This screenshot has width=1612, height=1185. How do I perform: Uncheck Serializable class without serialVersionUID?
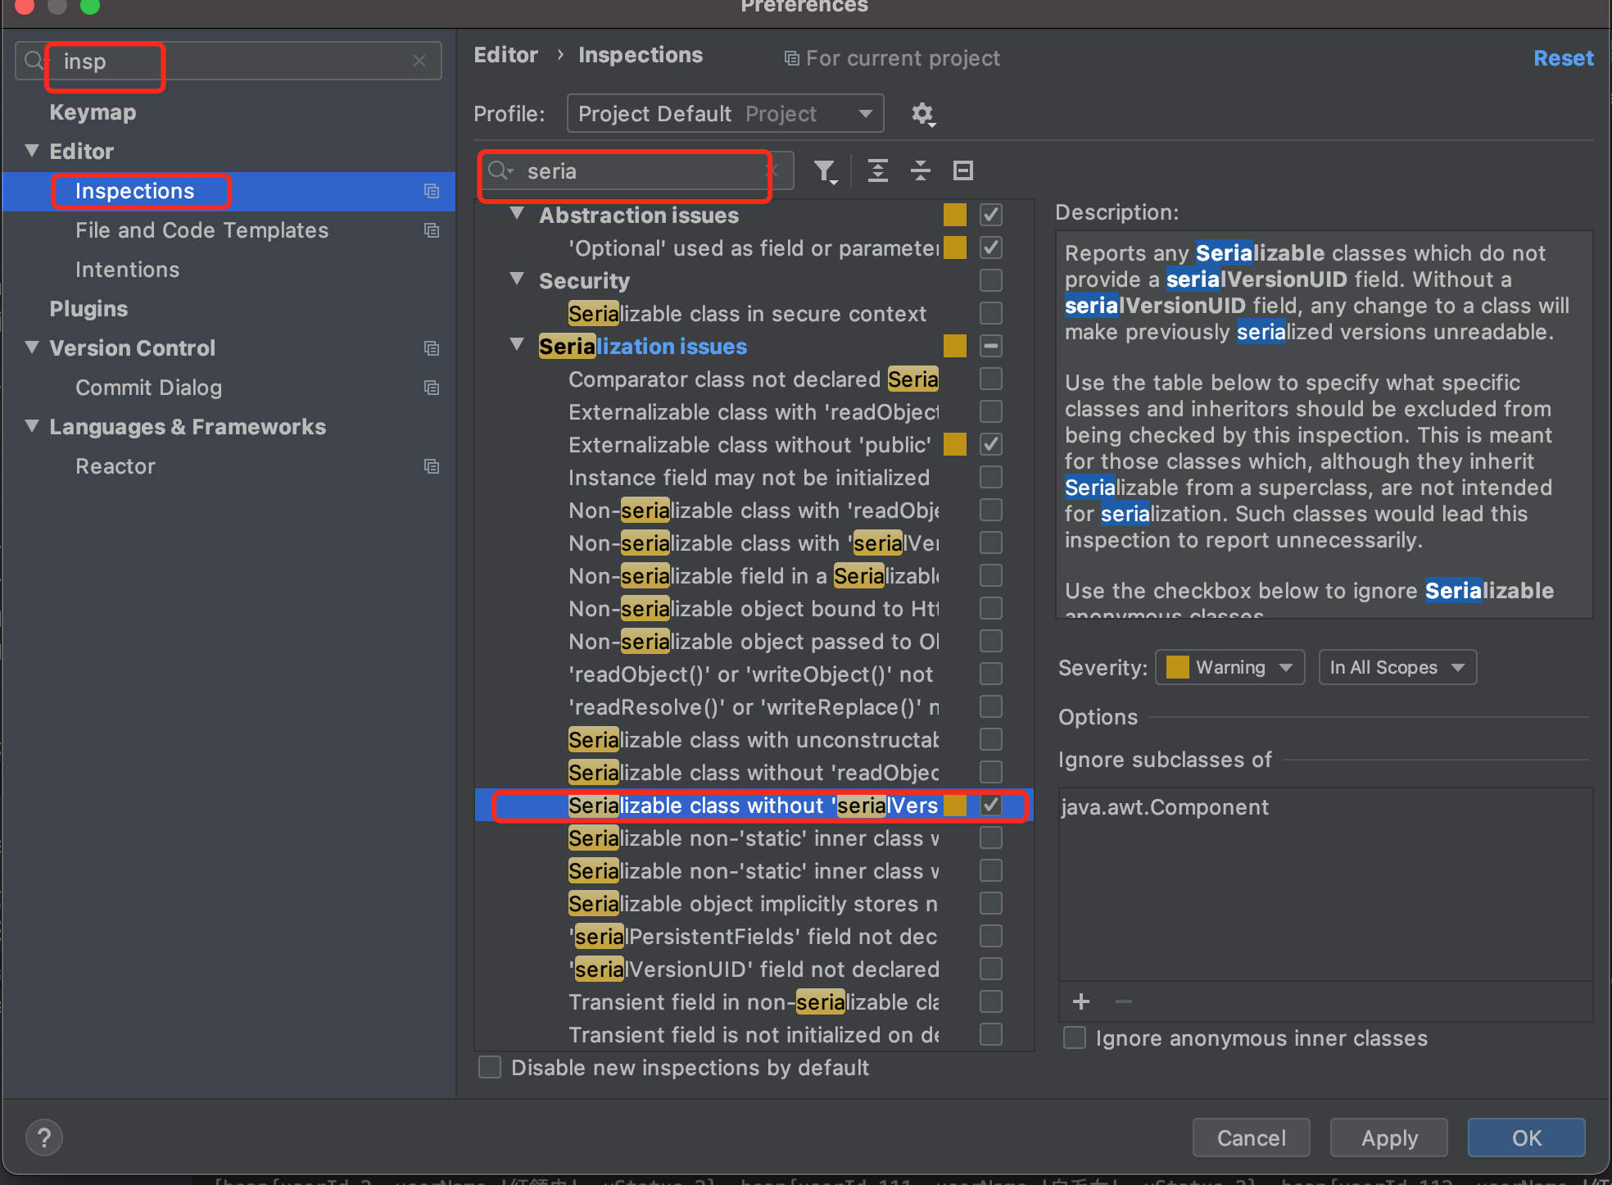coord(991,805)
